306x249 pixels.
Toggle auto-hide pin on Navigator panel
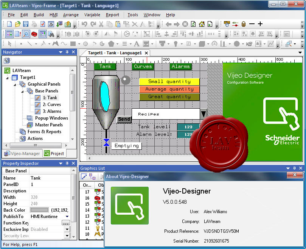[67, 52]
